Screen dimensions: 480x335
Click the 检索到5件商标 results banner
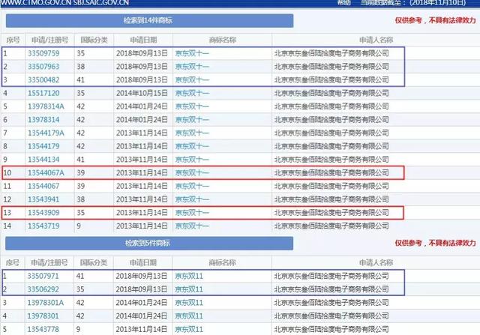click(x=149, y=244)
